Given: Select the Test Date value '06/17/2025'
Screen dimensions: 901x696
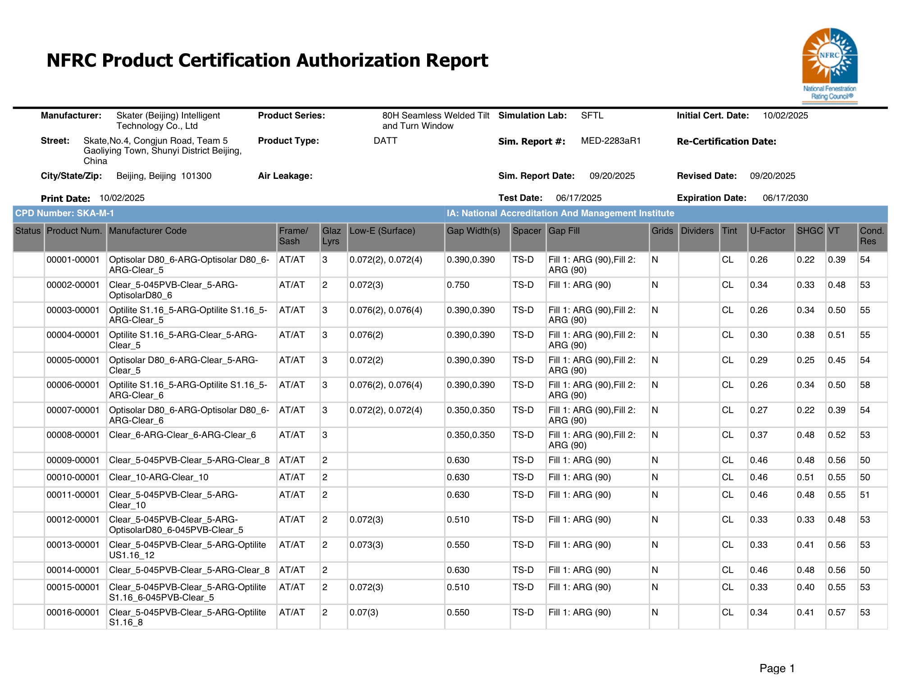Looking at the screenshot, I should [579, 198].
